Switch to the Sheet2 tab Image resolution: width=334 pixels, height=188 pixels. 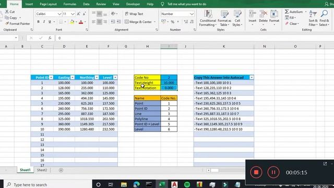coord(42,170)
